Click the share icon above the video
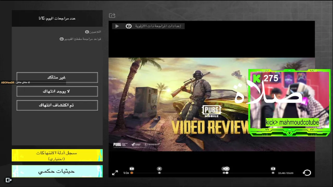 pos(112,16)
